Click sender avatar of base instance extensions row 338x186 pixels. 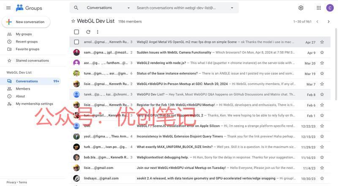76,74
